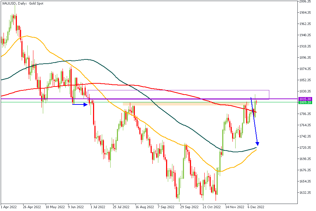The height and width of the screenshot is (211, 316).
Task: Click the 1632.35 price axis label
Action: point(304,193)
